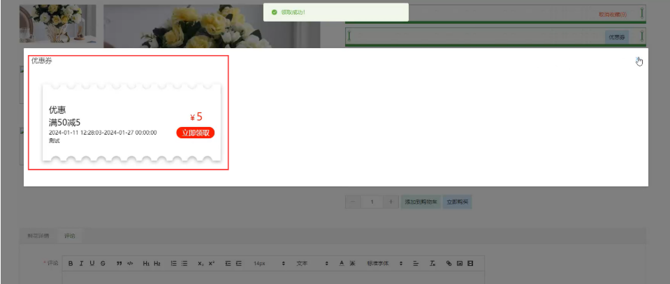
Task: Apply Heading 2 style
Action: (157, 264)
